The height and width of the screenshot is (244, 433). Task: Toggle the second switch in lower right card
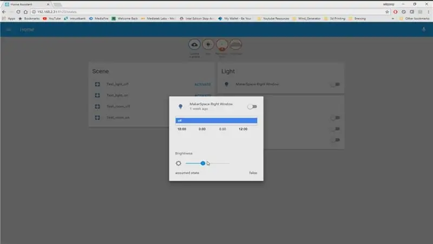pos(335,129)
